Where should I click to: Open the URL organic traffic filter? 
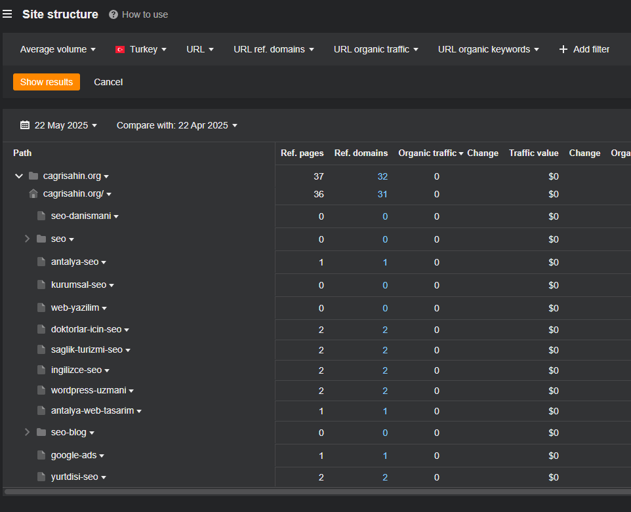(x=376, y=49)
